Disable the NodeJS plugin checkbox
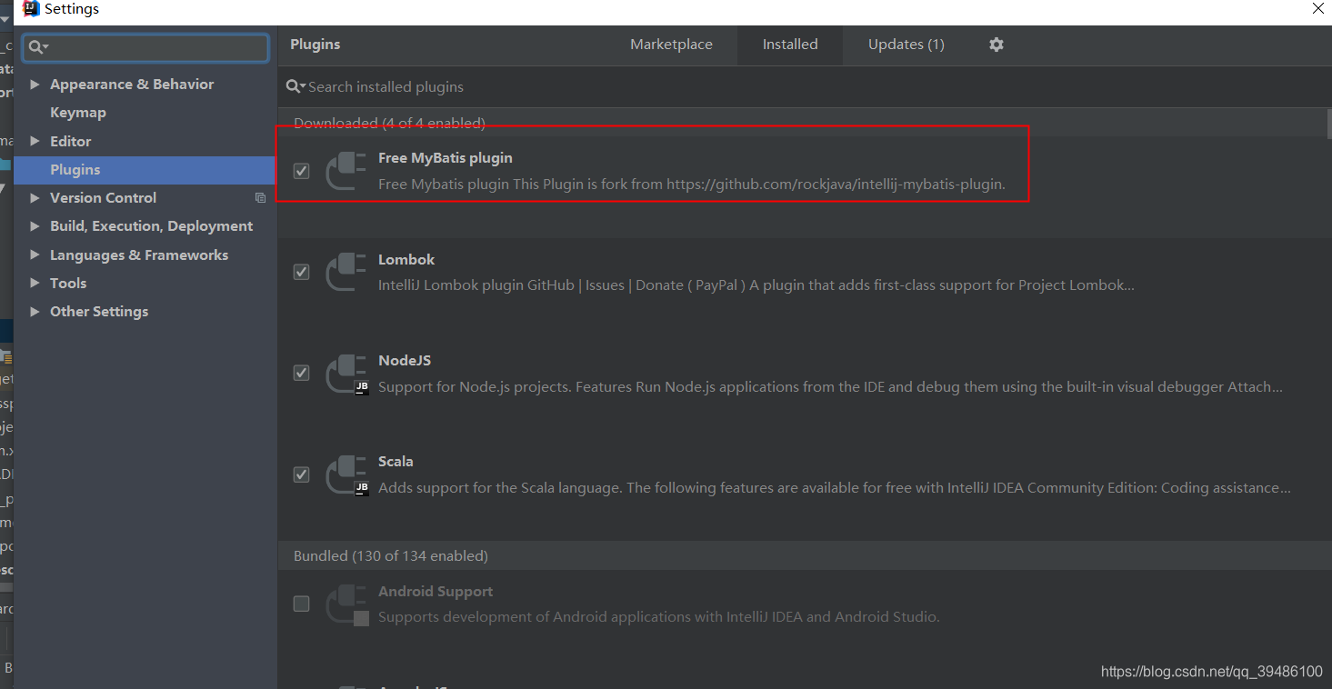1332x689 pixels. [302, 373]
